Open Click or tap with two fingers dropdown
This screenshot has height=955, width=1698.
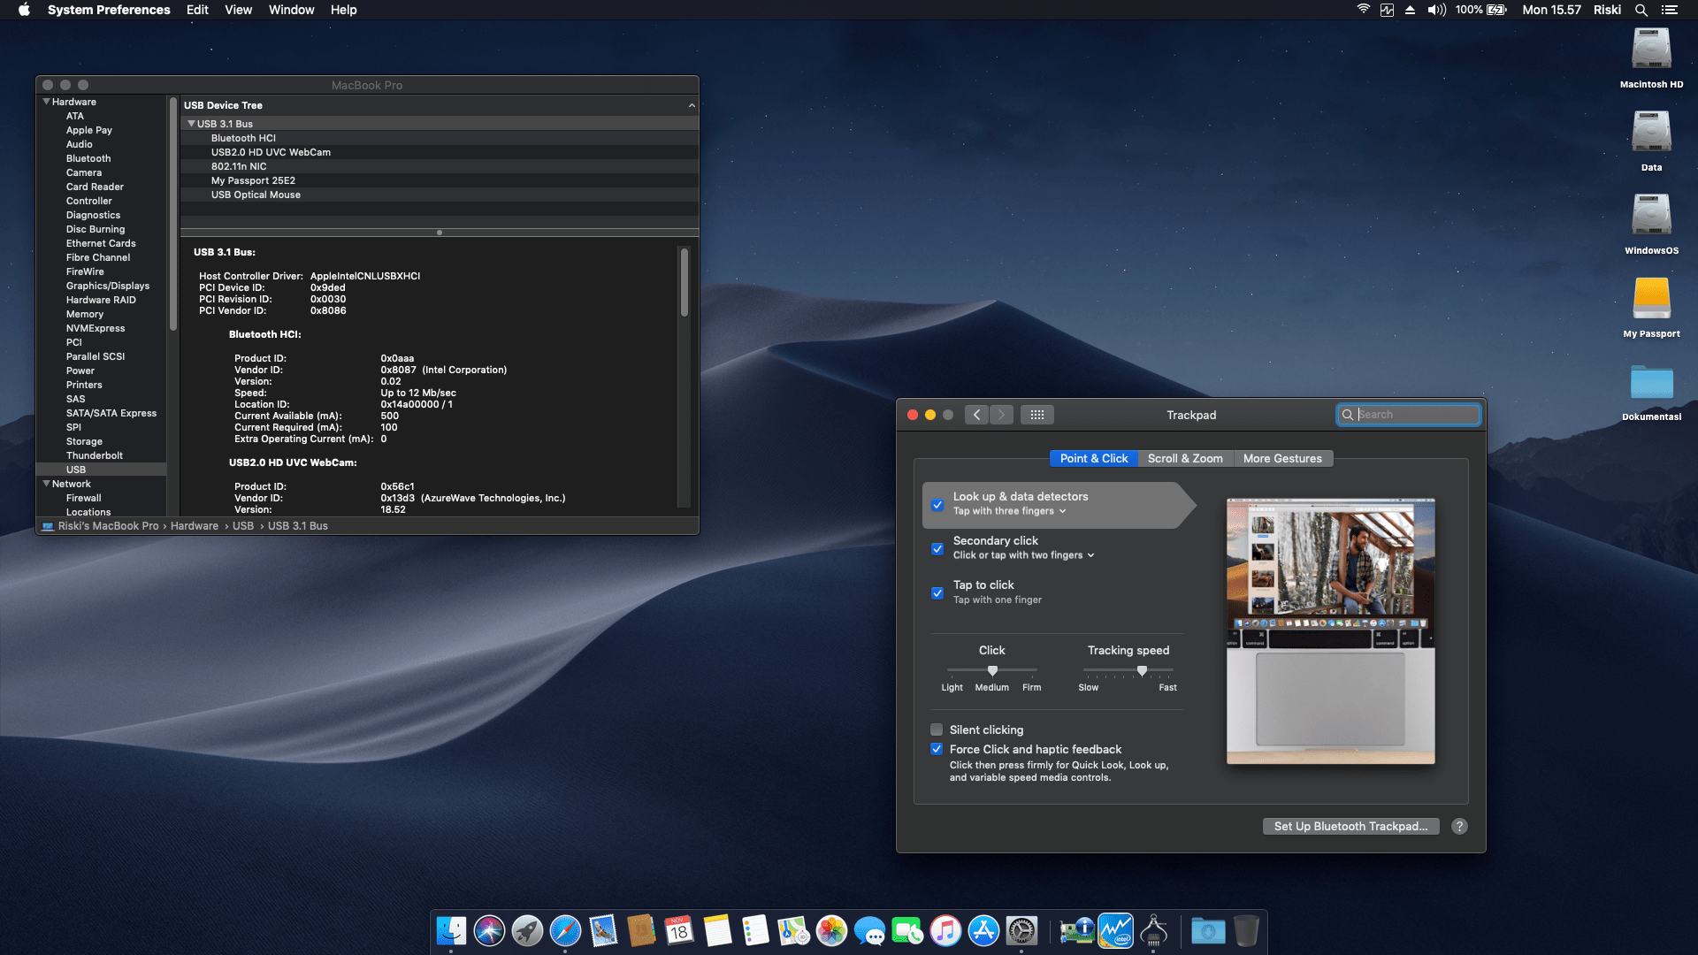(x=1023, y=555)
